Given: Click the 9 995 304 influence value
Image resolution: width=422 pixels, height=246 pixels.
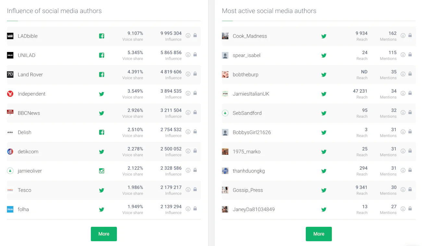Looking at the screenshot, I should pyautogui.click(x=171, y=33).
